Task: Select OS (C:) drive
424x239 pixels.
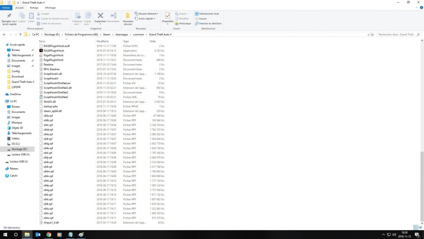Action: tap(15, 144)
